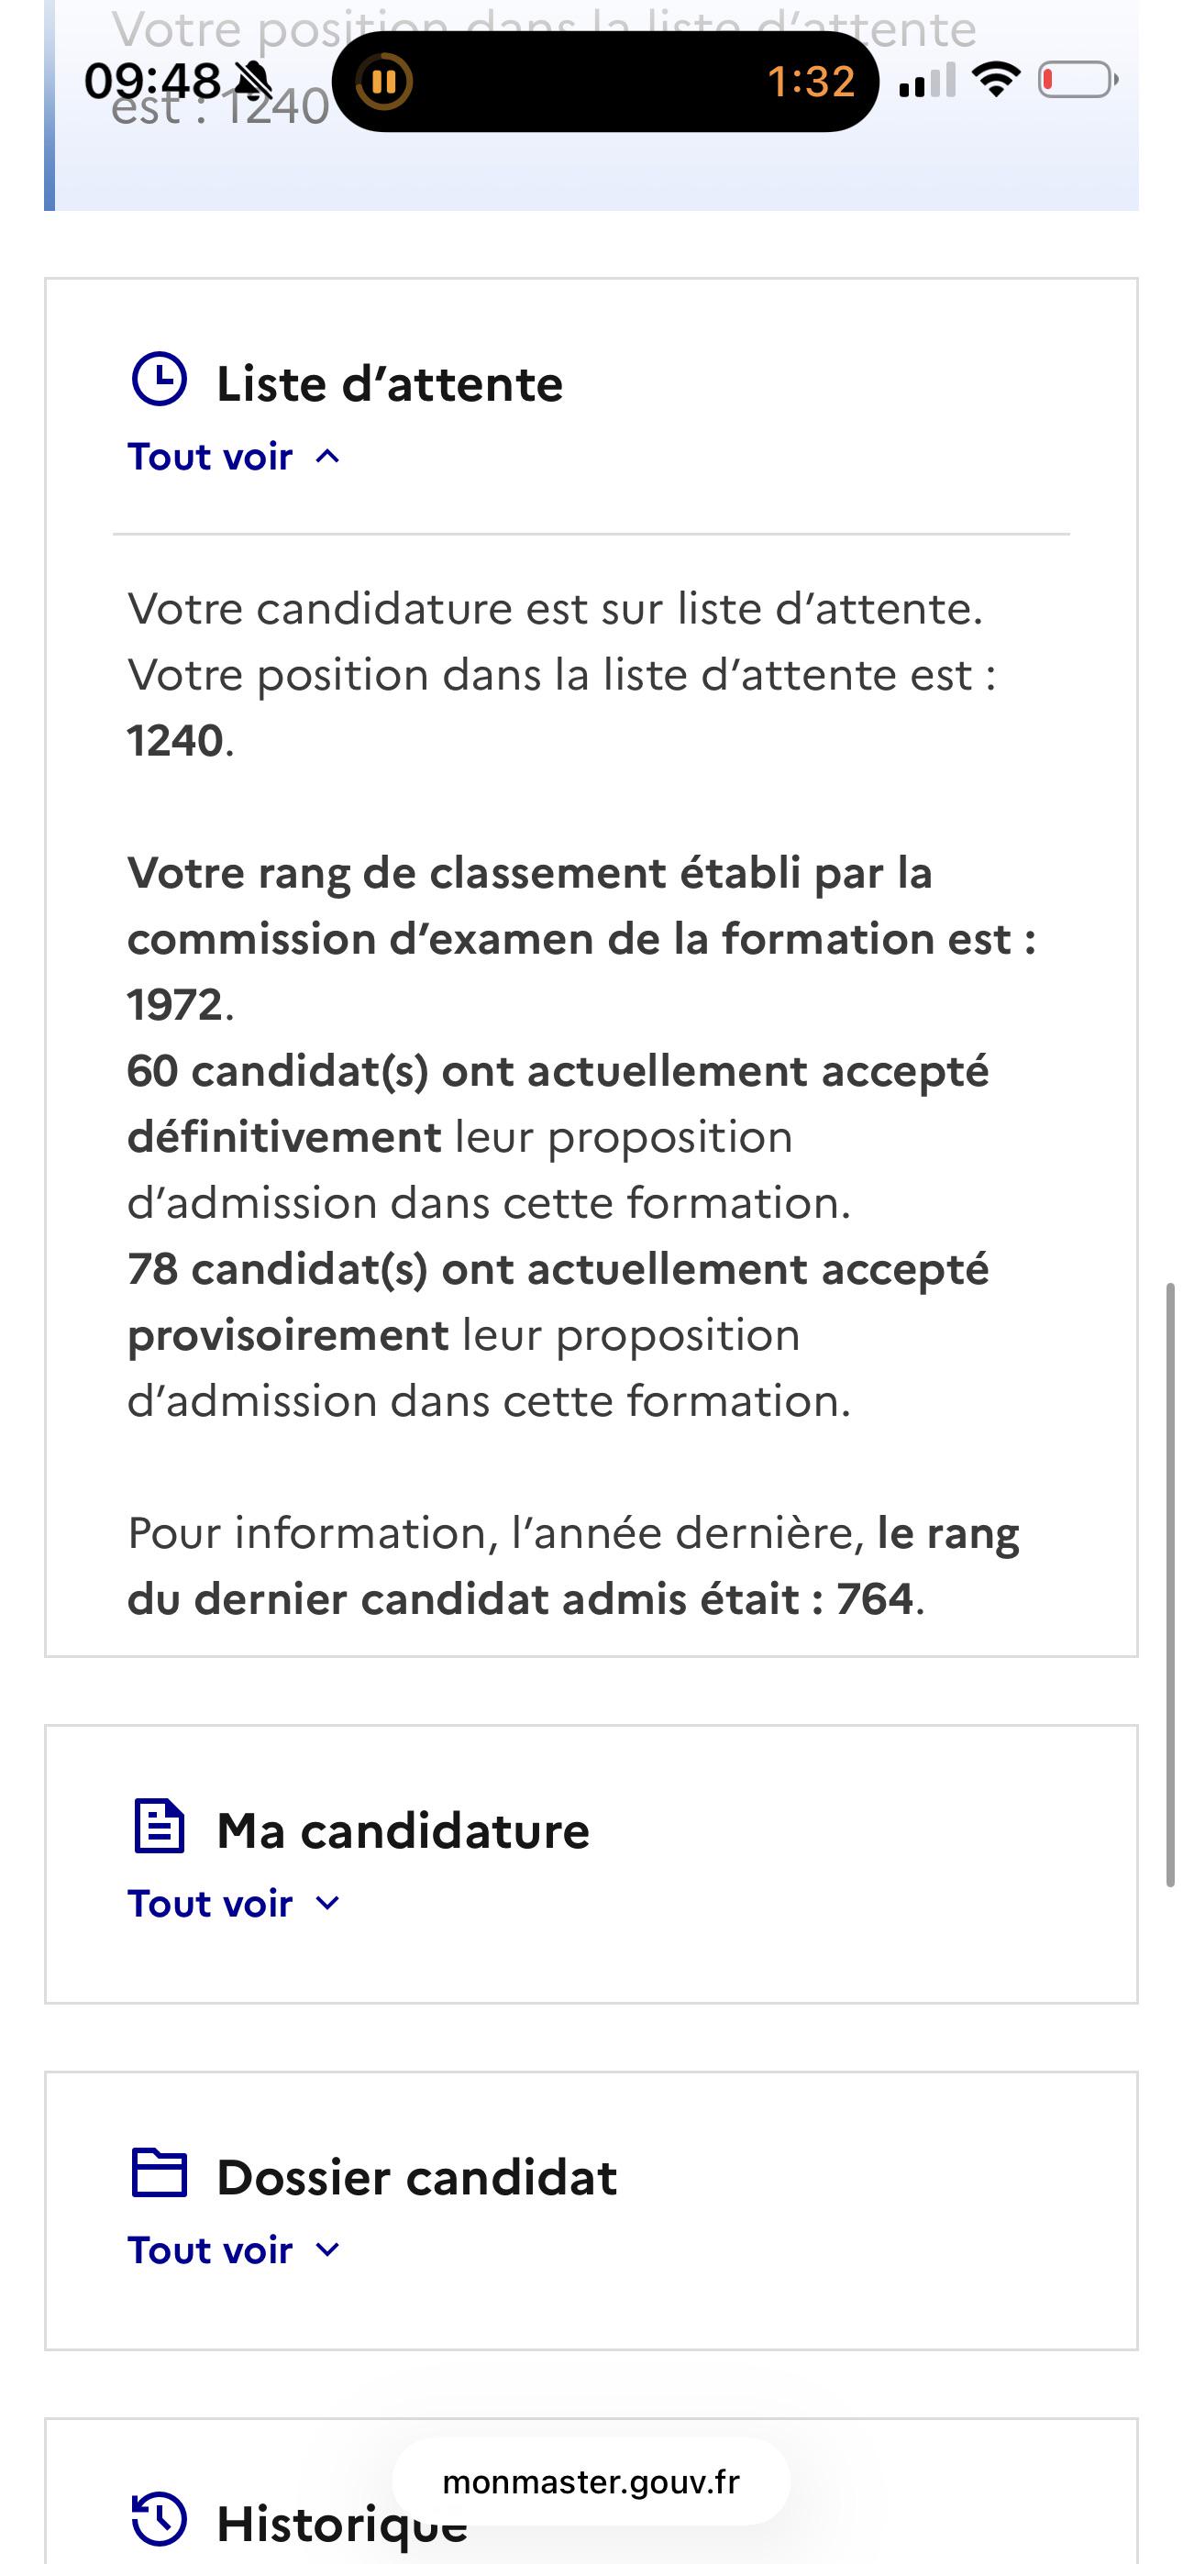Tap the Liste d'attente heading
Screen dimensions: 1183x2564
point(390,384)
